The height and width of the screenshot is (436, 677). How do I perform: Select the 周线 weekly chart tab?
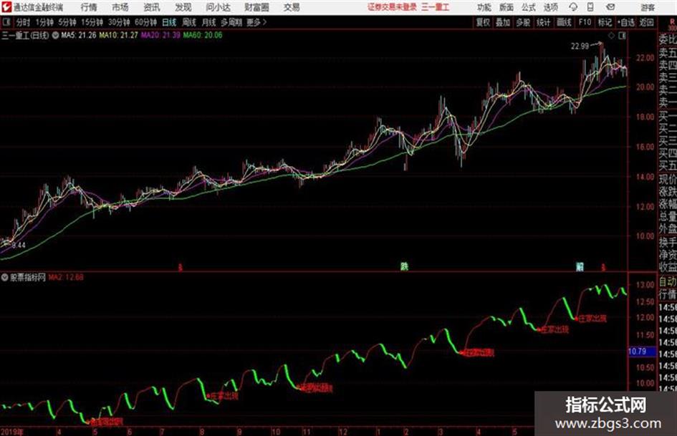coord(188,22)
